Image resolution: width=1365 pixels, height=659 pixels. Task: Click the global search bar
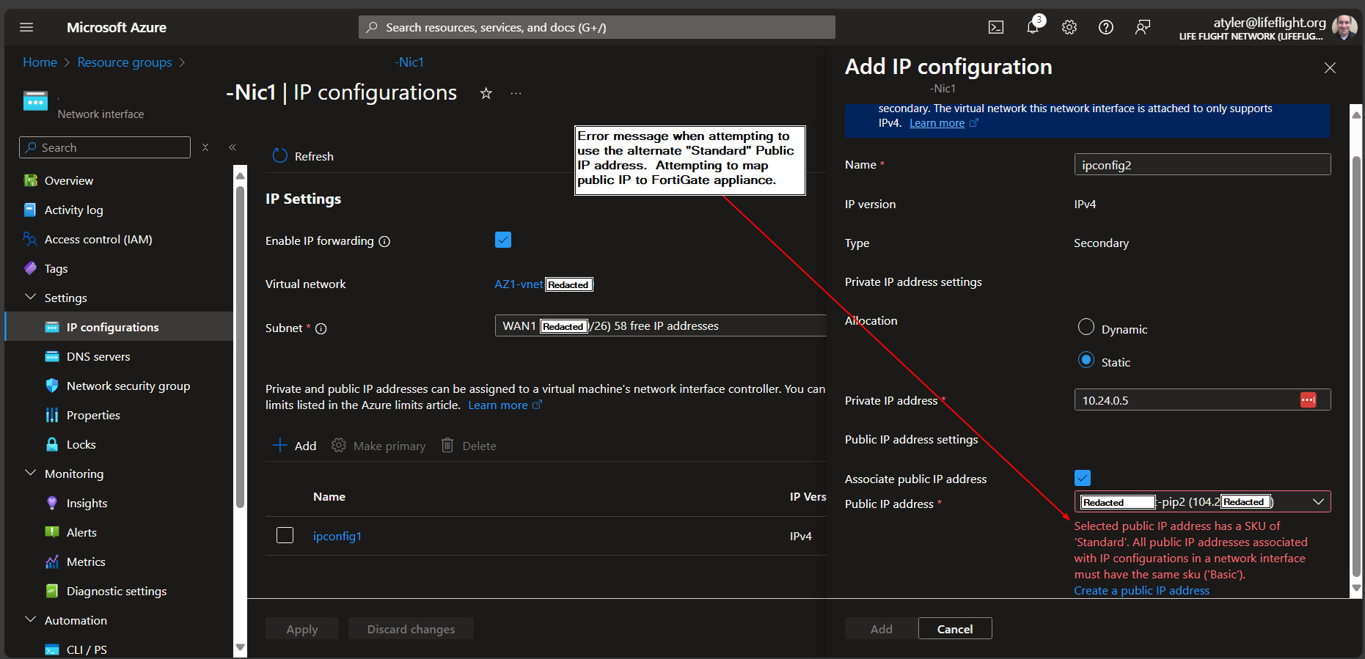(597, 27)
